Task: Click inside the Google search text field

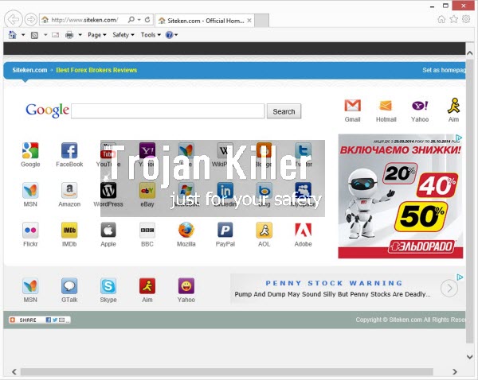Action: pos(167,112)
